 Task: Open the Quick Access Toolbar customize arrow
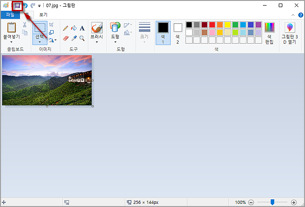point(39,6)
